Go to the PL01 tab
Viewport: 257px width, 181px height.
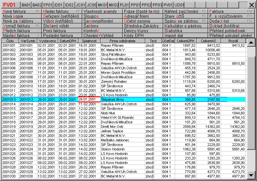[124, 5]
